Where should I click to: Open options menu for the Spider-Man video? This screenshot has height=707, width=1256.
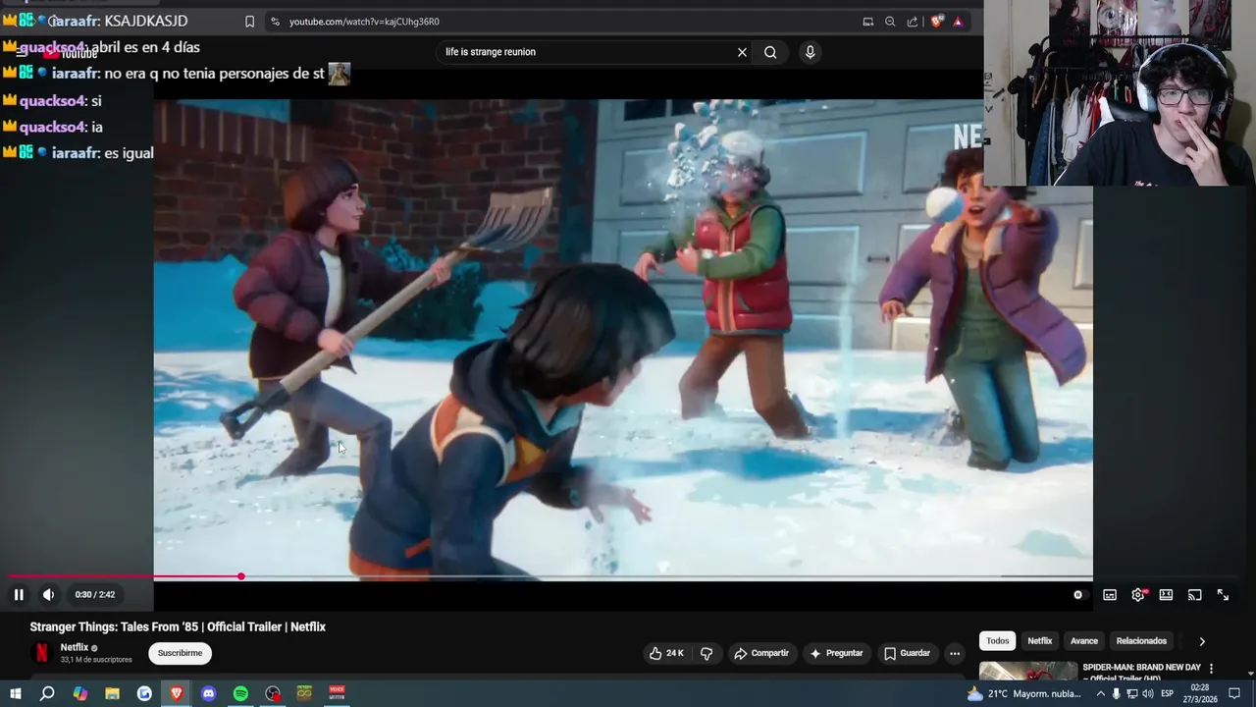tap(1211, 669)
